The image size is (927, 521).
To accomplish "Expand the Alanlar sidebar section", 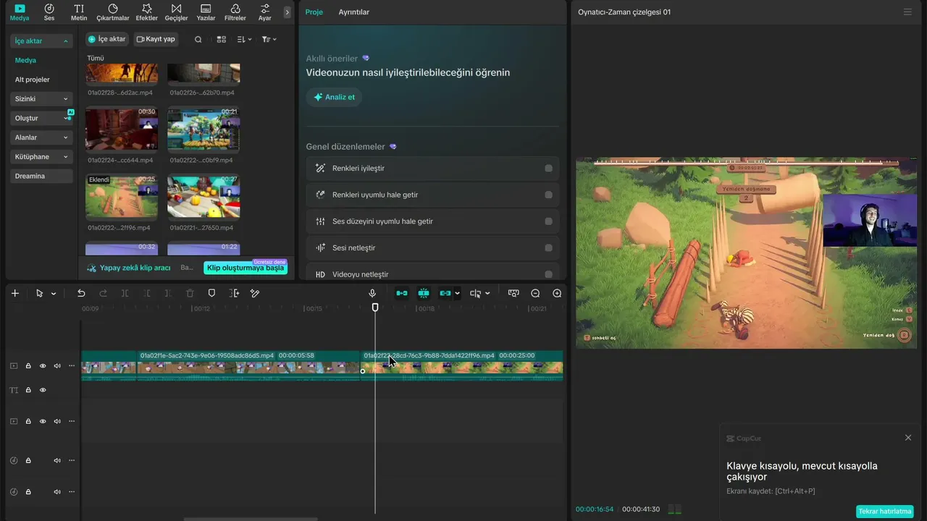I will point(41,137).
